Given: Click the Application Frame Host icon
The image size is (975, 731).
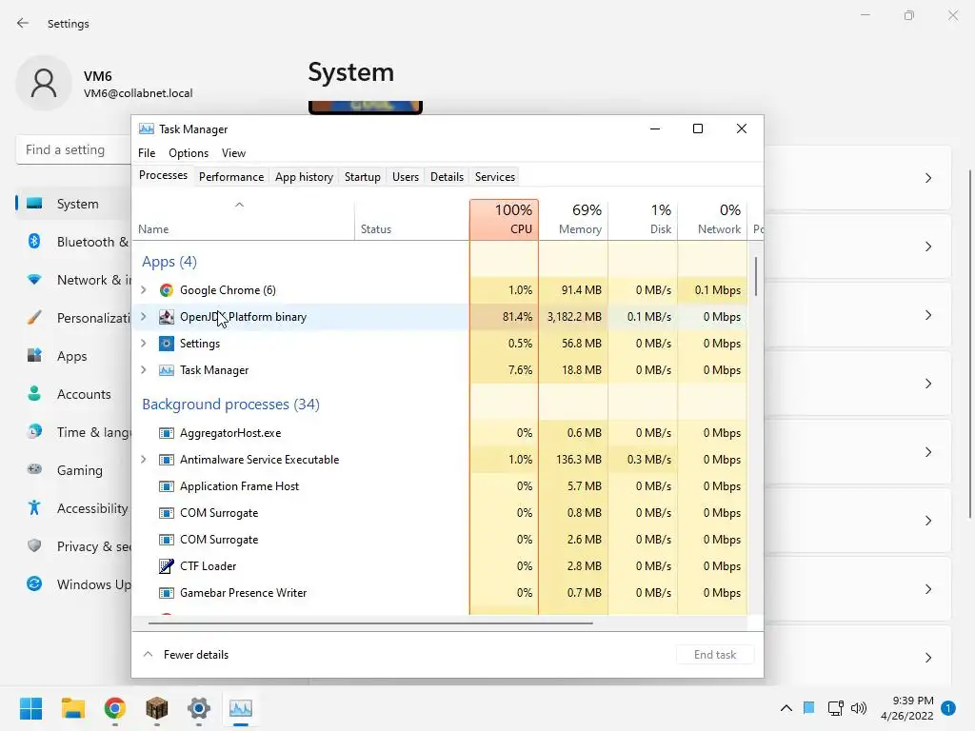Looking at the screenshot, I should [166, 486].
